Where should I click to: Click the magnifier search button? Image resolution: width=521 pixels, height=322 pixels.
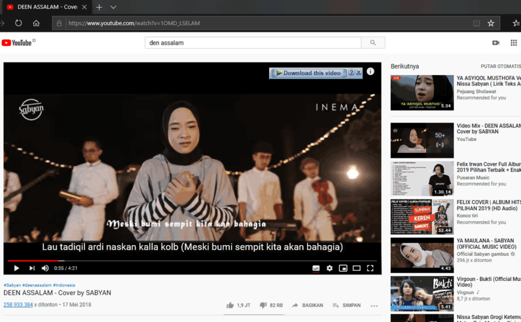(x=373, y=42)
